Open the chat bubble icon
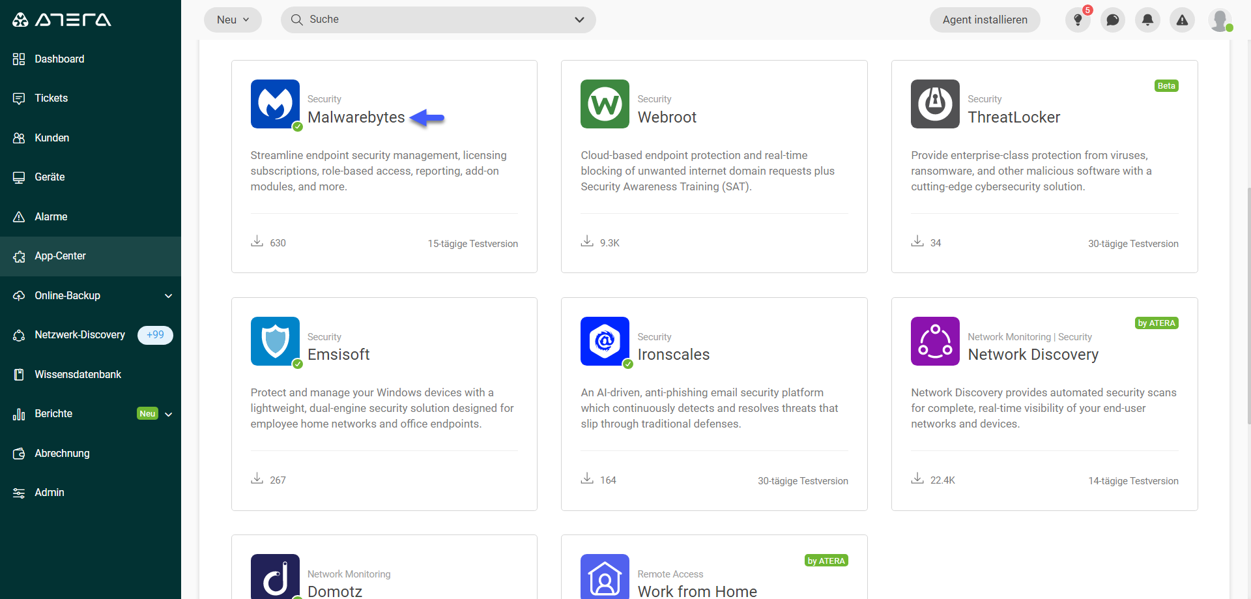Viewport: 1251px width, 599px height. [1113, 20]
